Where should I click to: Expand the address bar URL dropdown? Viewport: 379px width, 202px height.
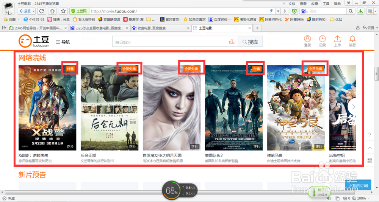pos(278,11)
